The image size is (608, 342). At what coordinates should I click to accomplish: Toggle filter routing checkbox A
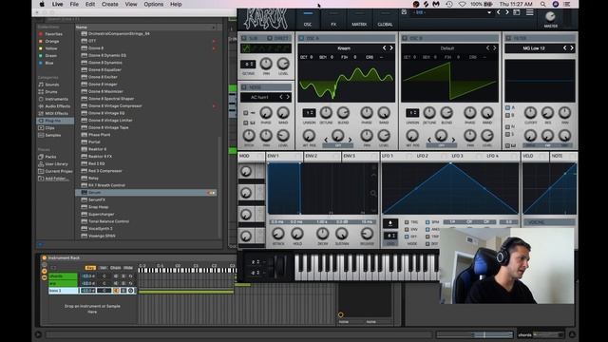[x=507, y=107]
